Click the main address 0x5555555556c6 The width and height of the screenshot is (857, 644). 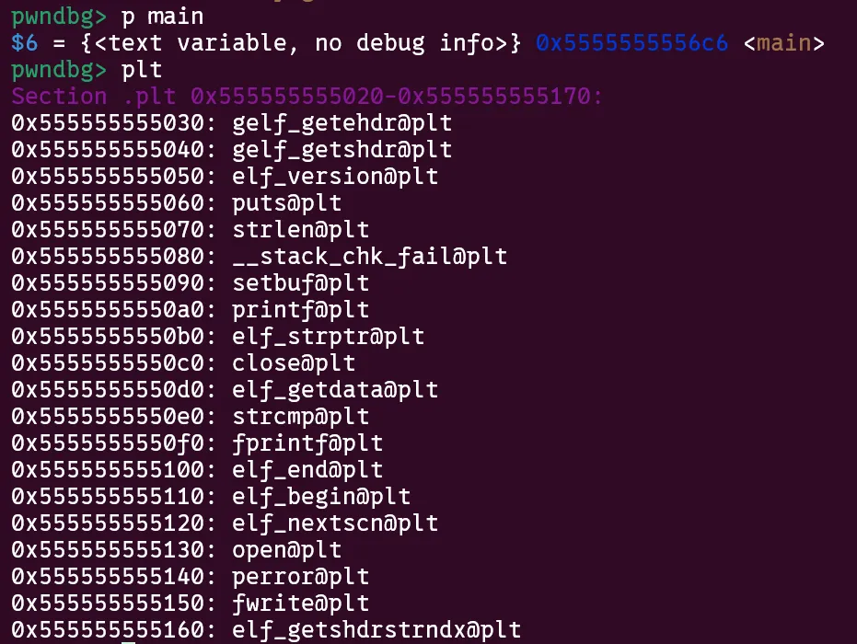(631, 43)
